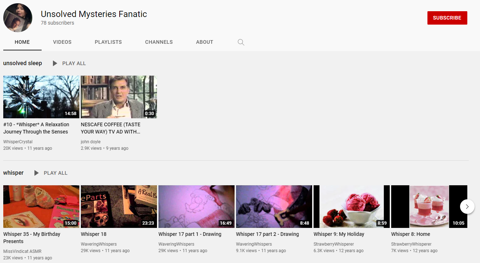This screenshot has width=480, height=263.
Task: Open the unsolved sleep playlist title
Action: pos(22,63)
